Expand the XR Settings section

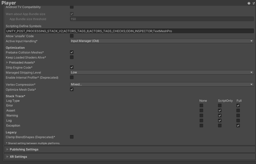point(8,156)
